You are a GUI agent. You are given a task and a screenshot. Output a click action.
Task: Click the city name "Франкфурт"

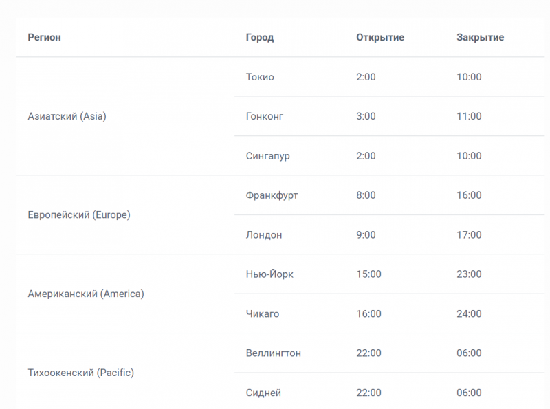272,195
